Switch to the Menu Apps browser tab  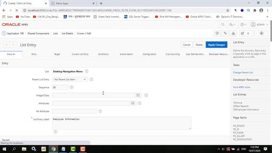point(73,3)
